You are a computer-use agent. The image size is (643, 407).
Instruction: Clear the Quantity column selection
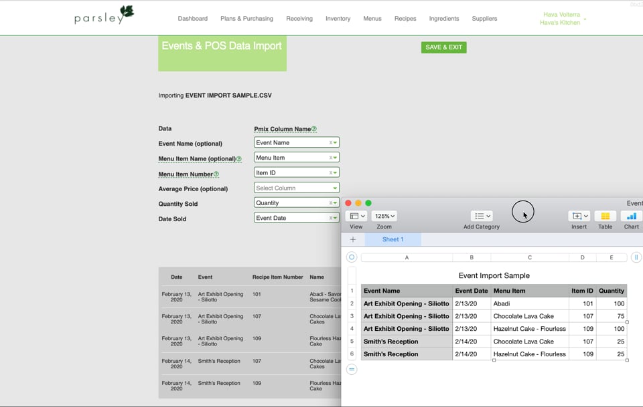click(x=331, y=204)
